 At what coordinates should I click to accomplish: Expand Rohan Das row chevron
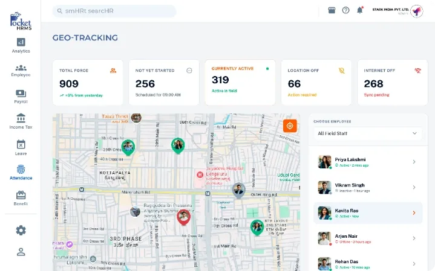[414, 264]
